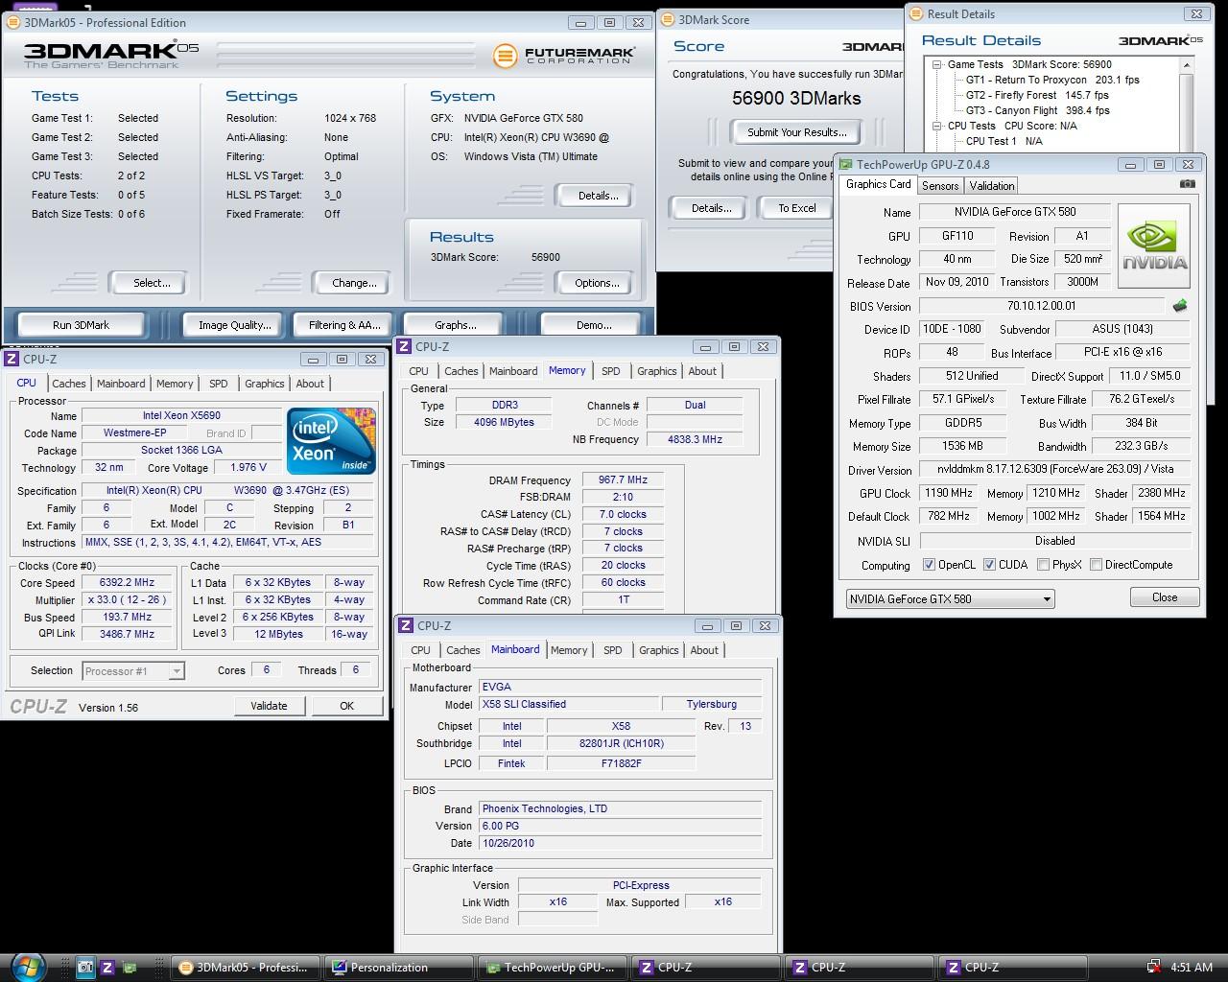Click the Close button in GPU-Z

[x=1165, y=597]
